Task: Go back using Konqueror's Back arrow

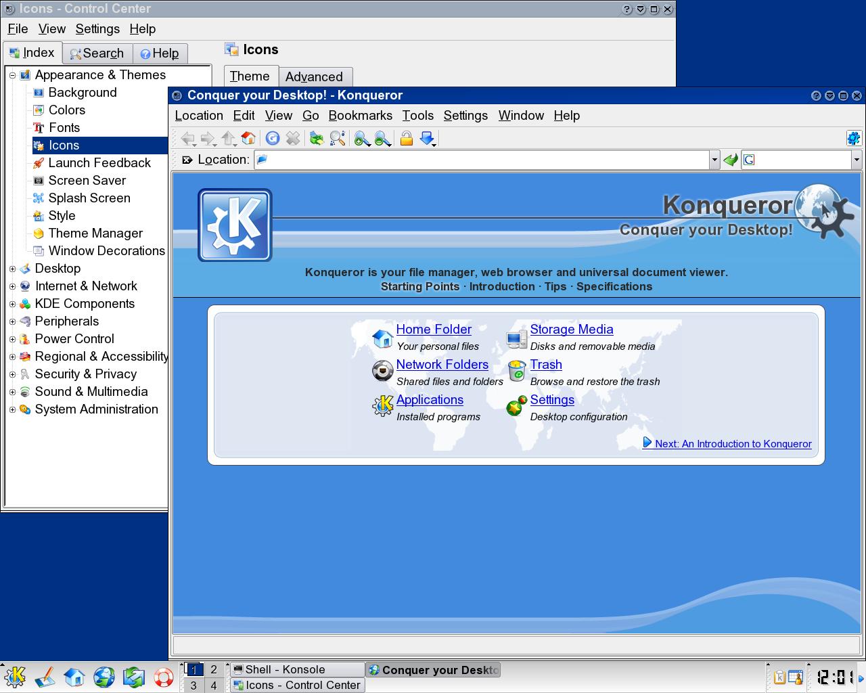Action: coord(187,139)
